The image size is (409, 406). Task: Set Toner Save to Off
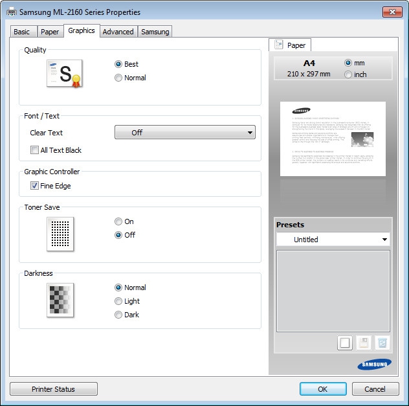(118, 235)
